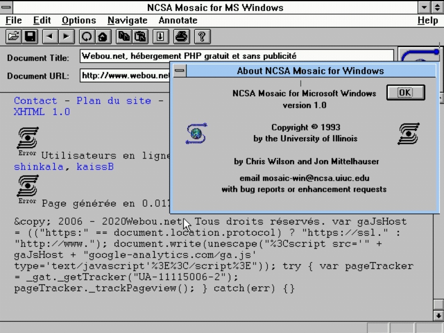Follow the XHTML 1.0 link
The height and width of the screenshot is (333, 444).
42,112
